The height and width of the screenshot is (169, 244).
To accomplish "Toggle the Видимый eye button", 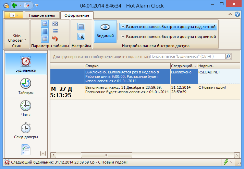I will (105, 31).
